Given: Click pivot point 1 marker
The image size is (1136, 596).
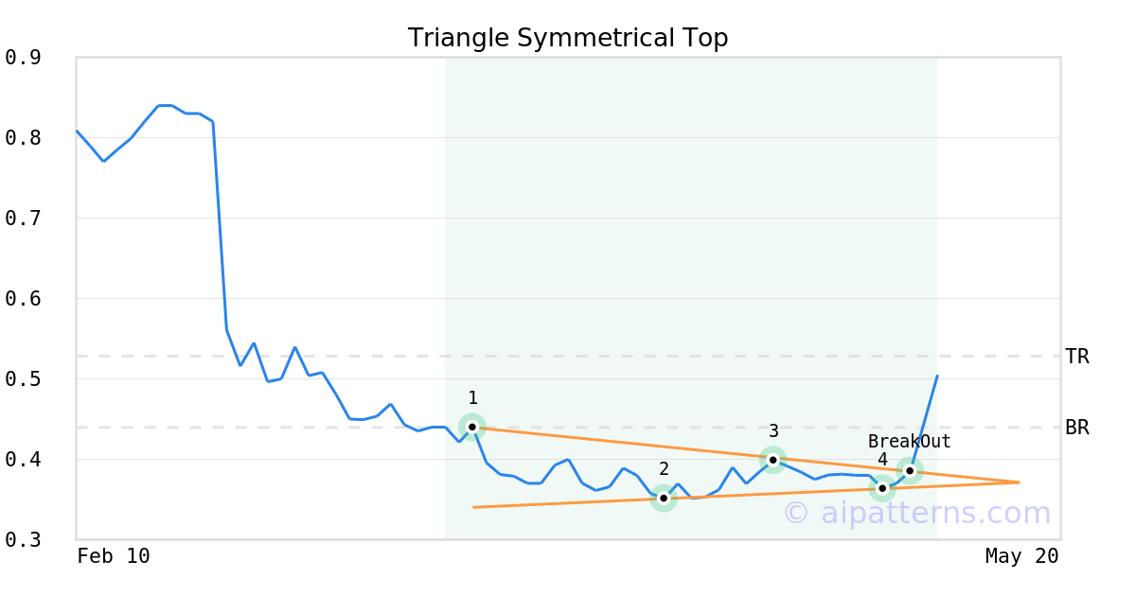Looking at the screenshot, I should [x=472, y=427].
